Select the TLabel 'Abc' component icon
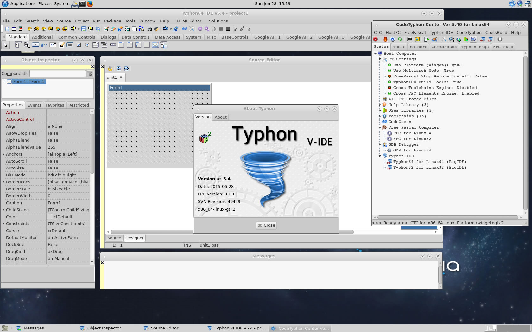The height and width of the screenshot is (332, 532). tap(44, 45)
